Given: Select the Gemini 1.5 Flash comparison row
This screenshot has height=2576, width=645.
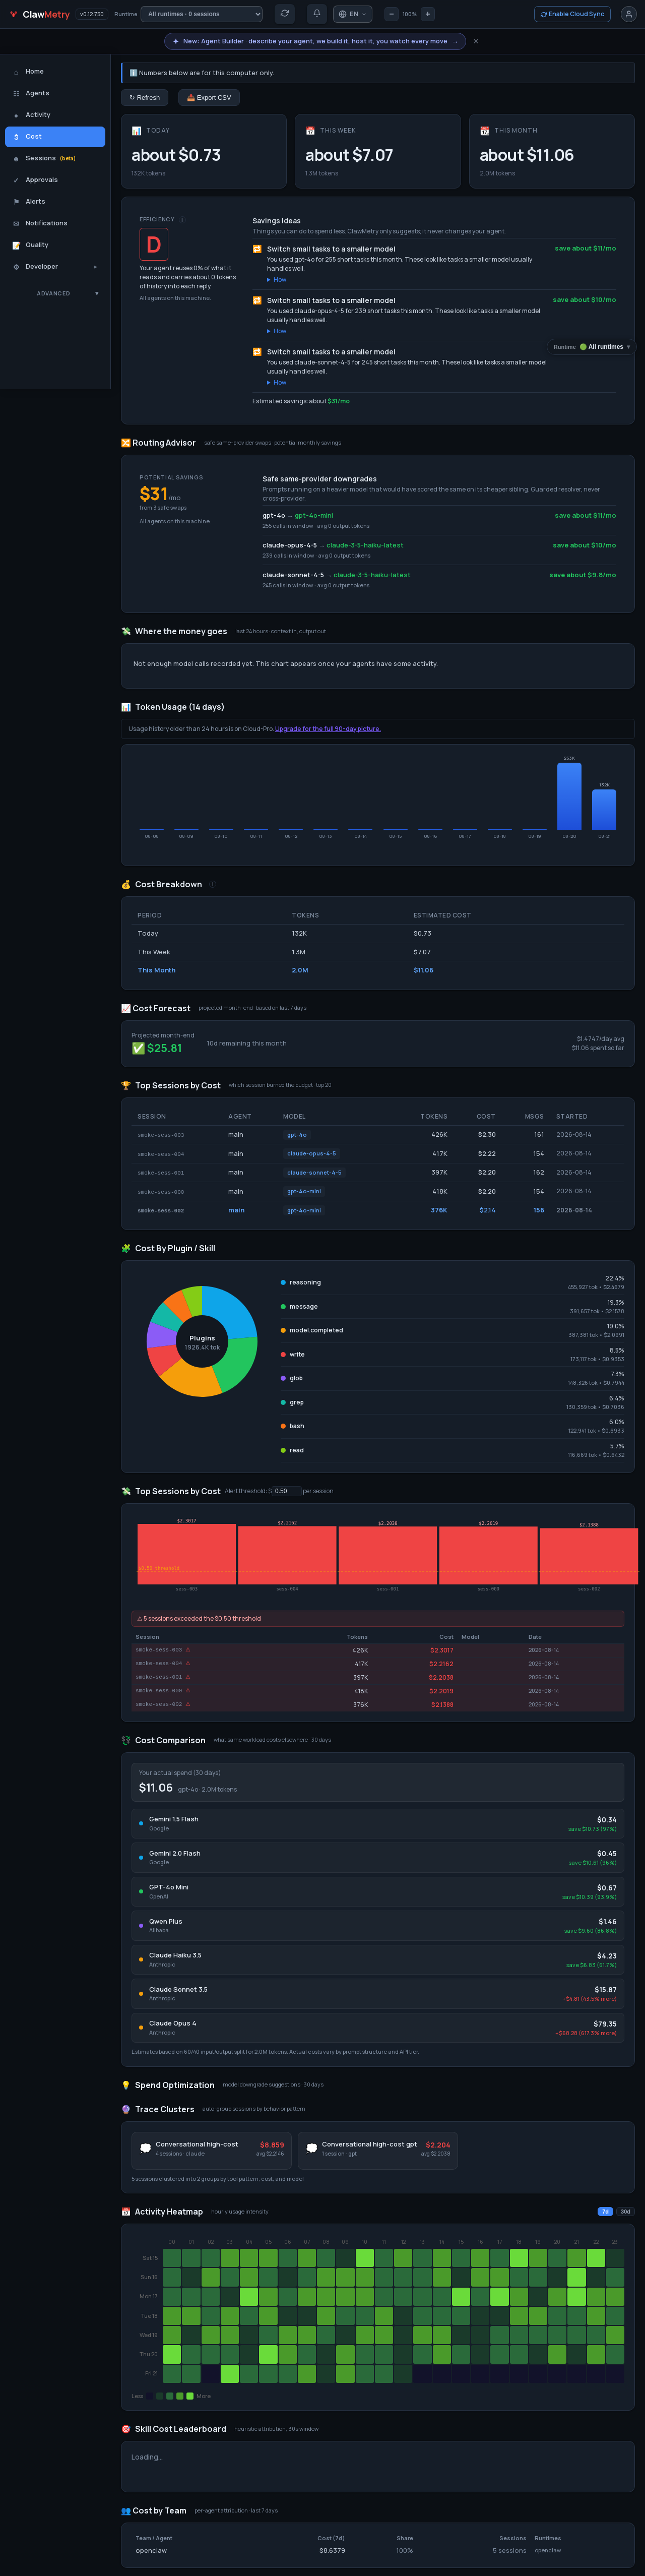Looking at the screenshot, I should 378,1824.
